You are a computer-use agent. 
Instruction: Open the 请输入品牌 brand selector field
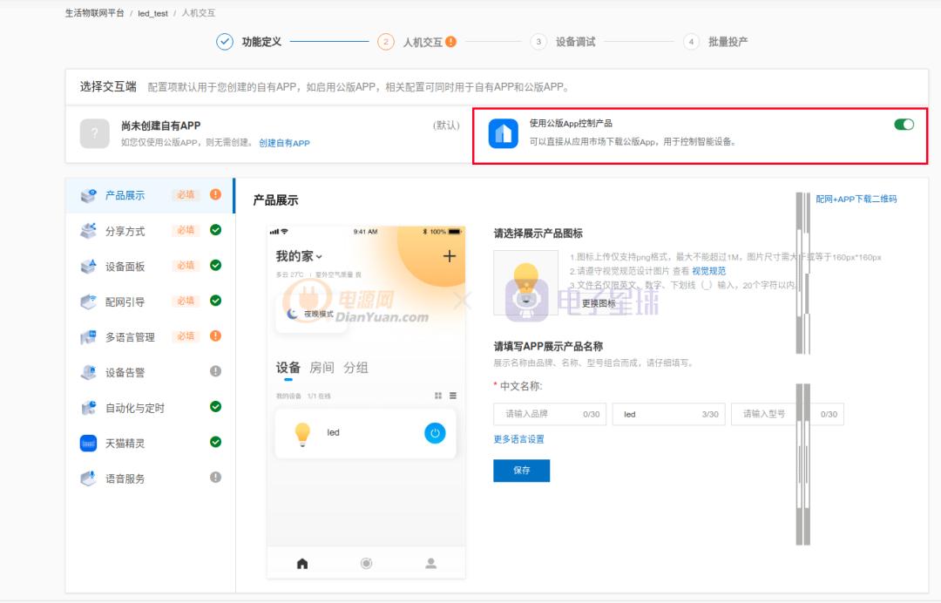pyautogui.click(x=549, y=414)
